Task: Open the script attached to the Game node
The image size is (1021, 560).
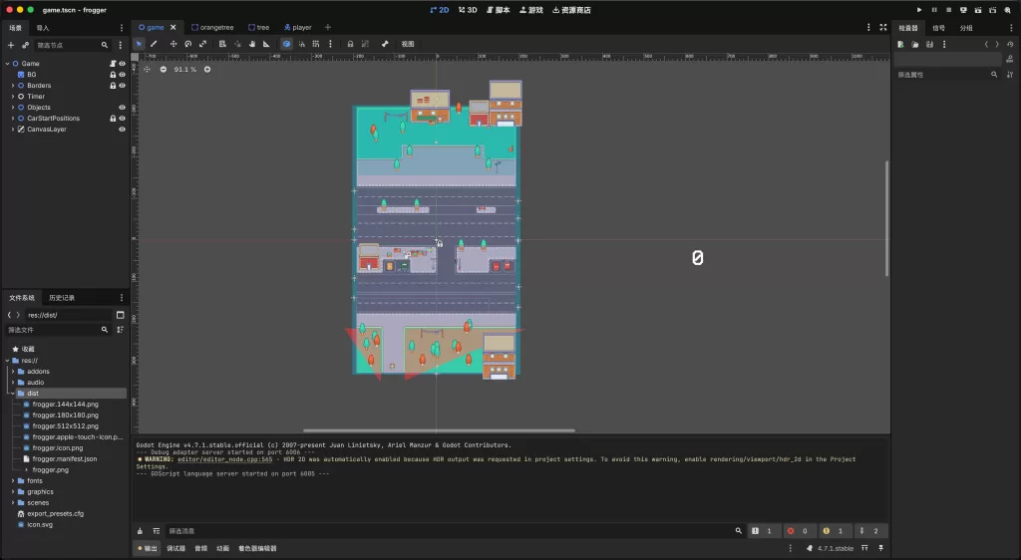Action: tap(113, 63)
